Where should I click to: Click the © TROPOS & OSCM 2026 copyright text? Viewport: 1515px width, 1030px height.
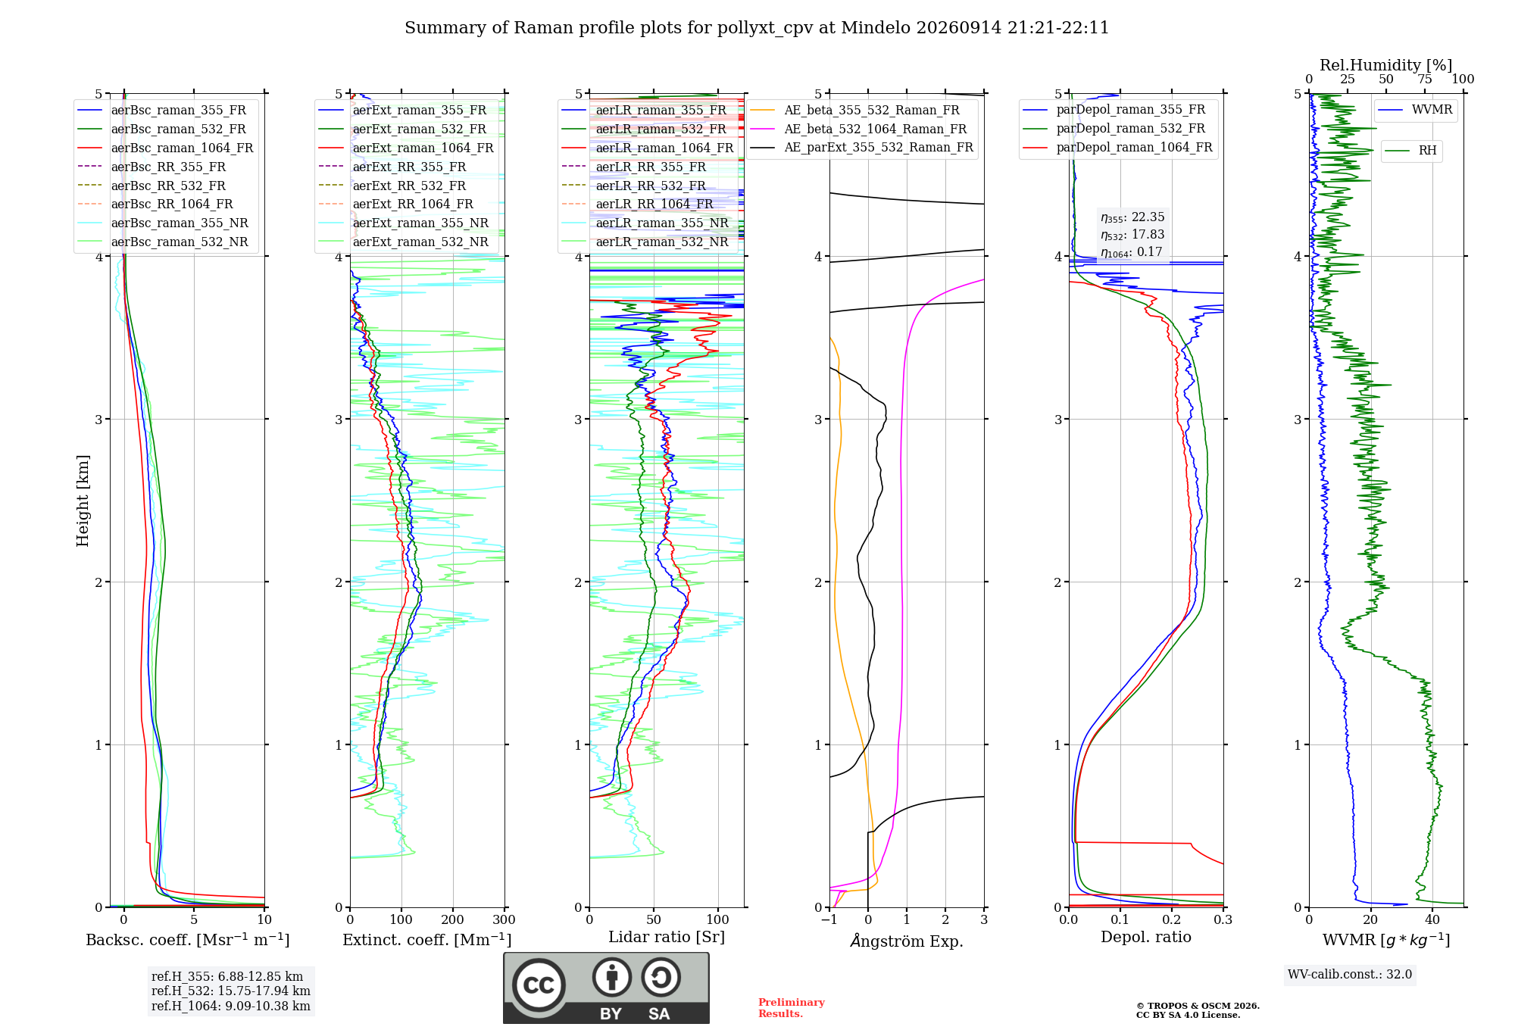[1198, 1007]
